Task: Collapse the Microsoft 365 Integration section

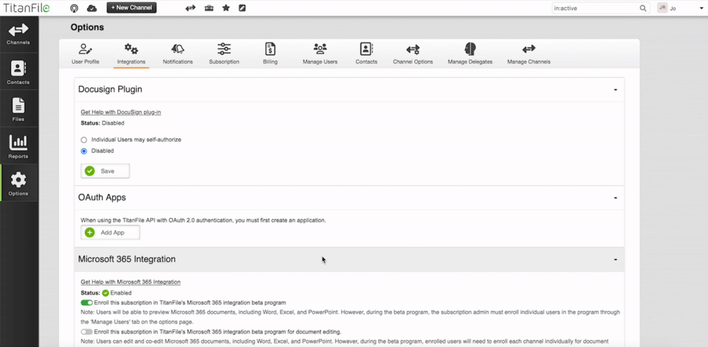Action: pos(615,259)
